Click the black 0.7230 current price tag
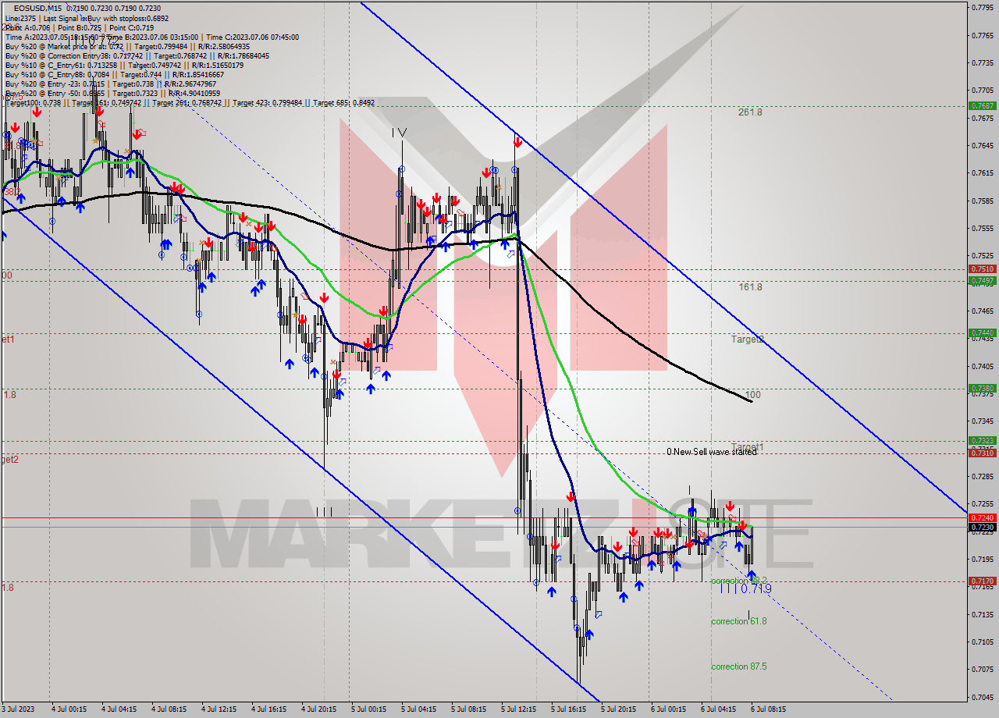The width and height of the screenshot is (999, 718). tap(981, 528)
